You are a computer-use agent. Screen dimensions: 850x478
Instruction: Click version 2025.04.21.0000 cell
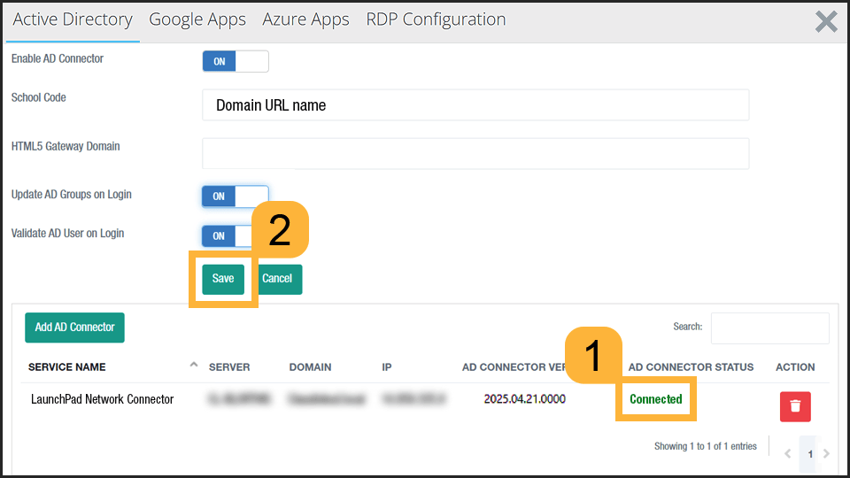525,399
